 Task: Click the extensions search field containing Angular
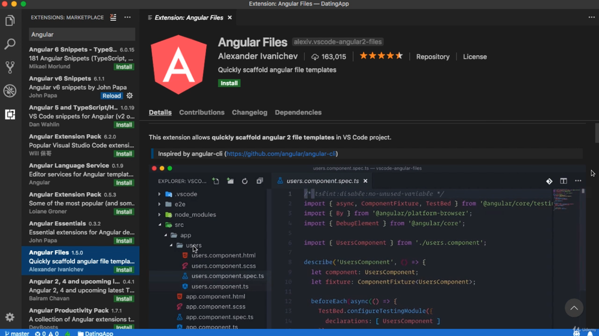[81, 34]
